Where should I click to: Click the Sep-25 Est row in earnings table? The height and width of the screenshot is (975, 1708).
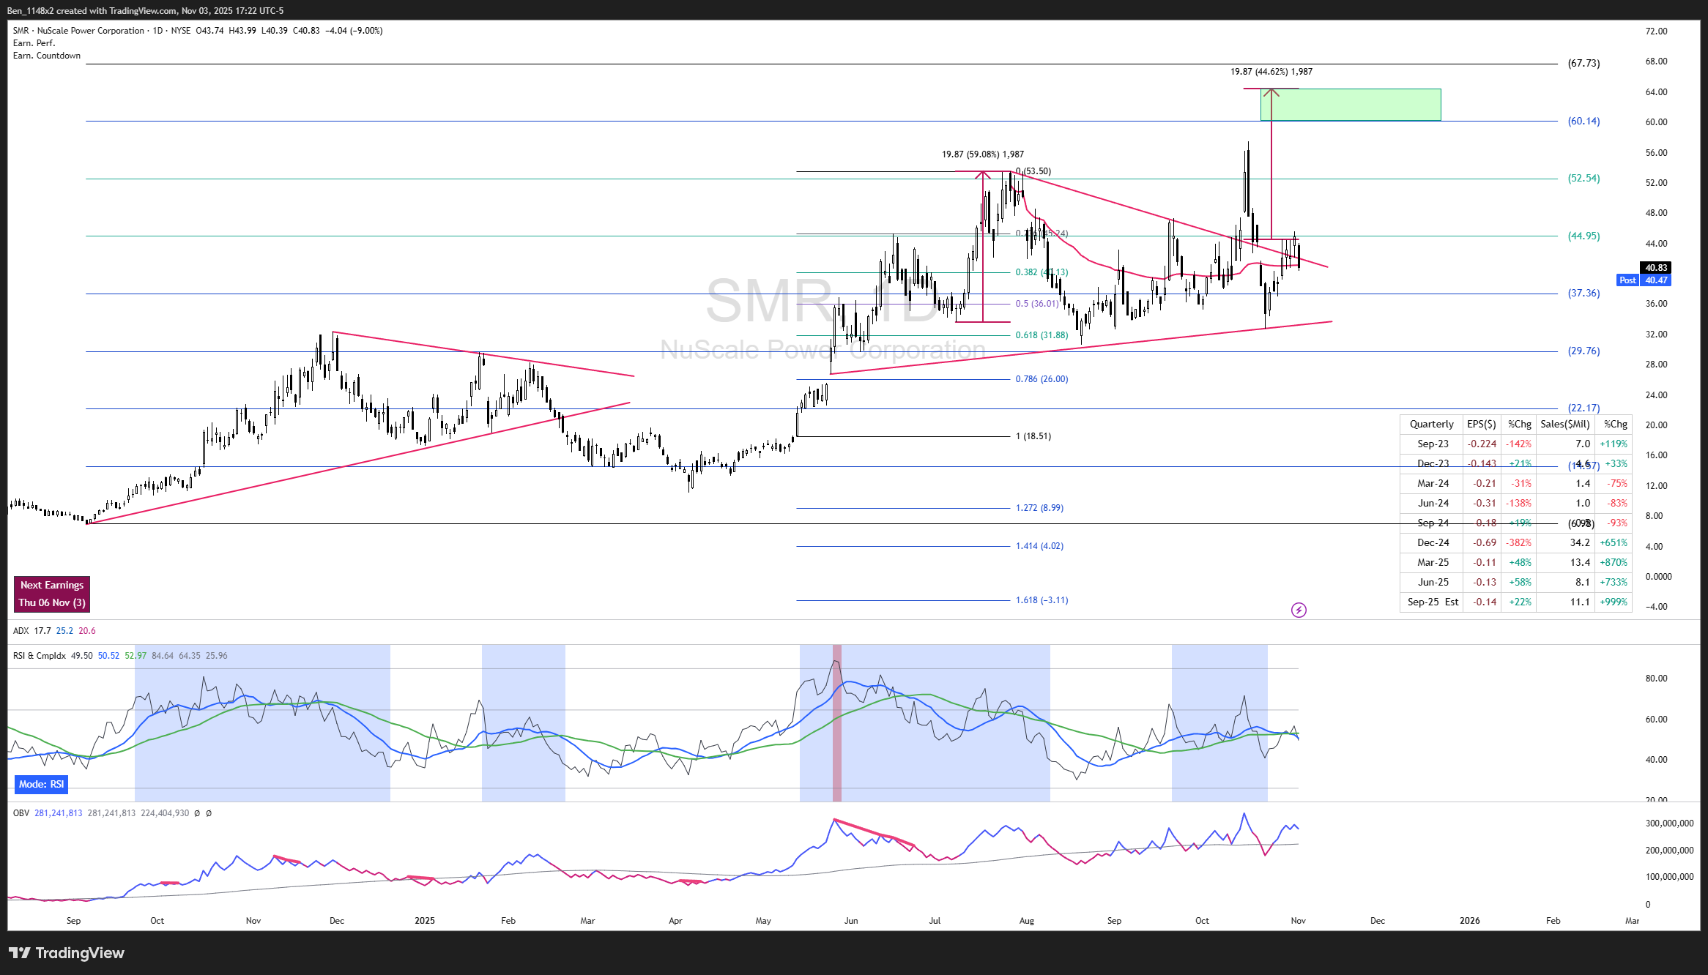coord(1433,602)
